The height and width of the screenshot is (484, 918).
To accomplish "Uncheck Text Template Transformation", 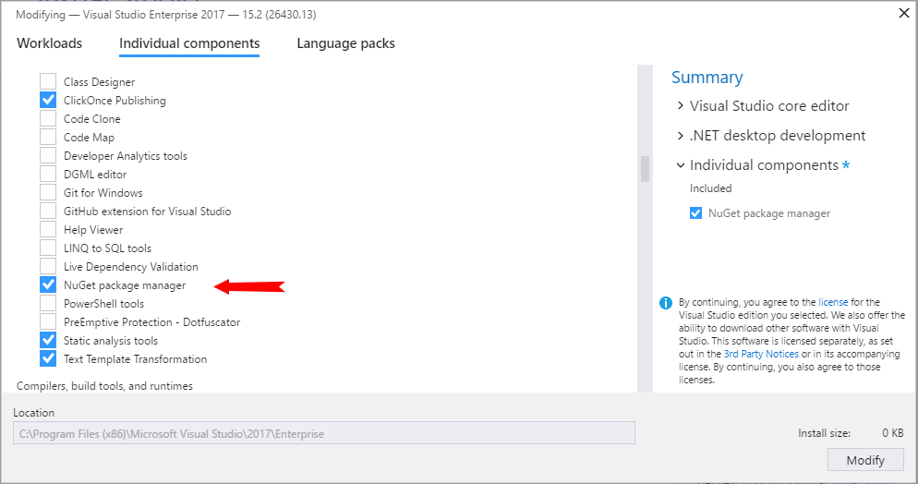I will coord(48,358).
